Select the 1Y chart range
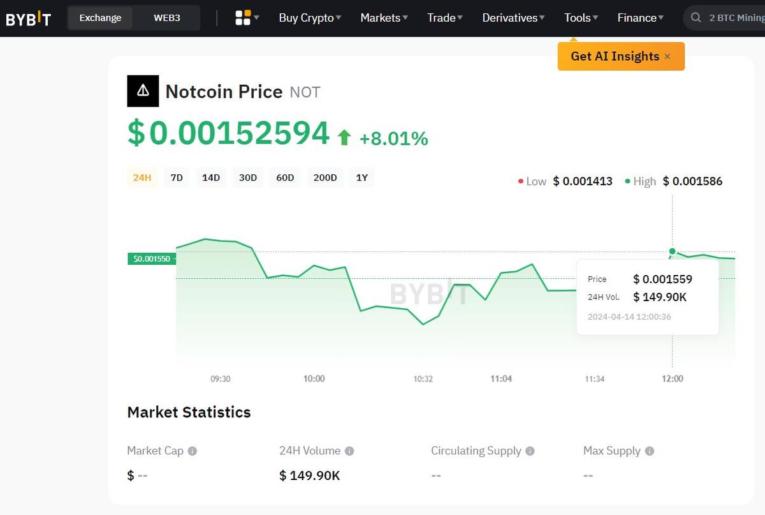This screenshot has width=765, height=515. tap(361, 177)
